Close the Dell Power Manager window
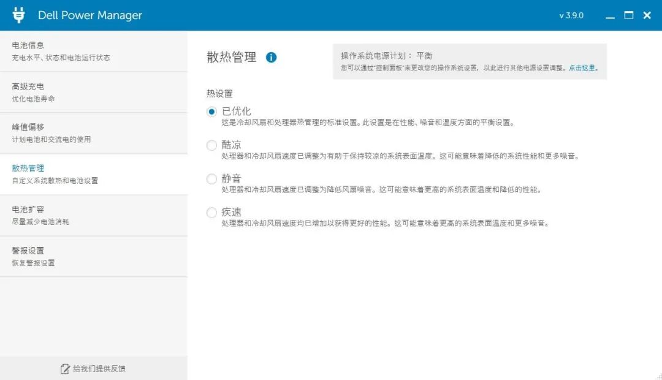Viewport: 662px width, 380px height. [647, 15]
